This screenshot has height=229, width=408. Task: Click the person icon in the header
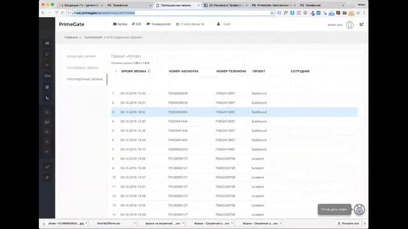[218, 24]
